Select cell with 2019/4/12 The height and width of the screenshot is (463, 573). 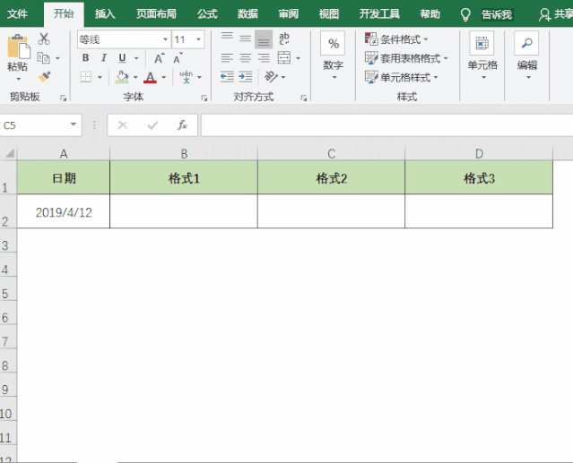click(64, 212)
